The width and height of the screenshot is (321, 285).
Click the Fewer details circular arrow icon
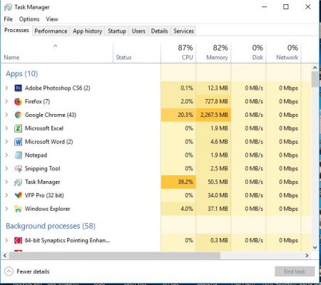pos(9,271)
